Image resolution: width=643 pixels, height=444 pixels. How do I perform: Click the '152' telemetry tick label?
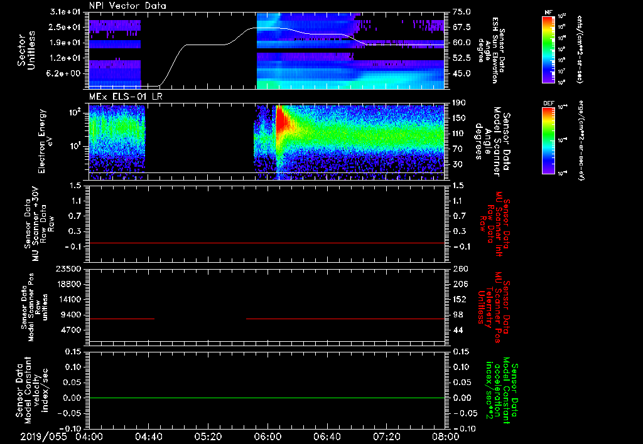click(x=460, y=299)
